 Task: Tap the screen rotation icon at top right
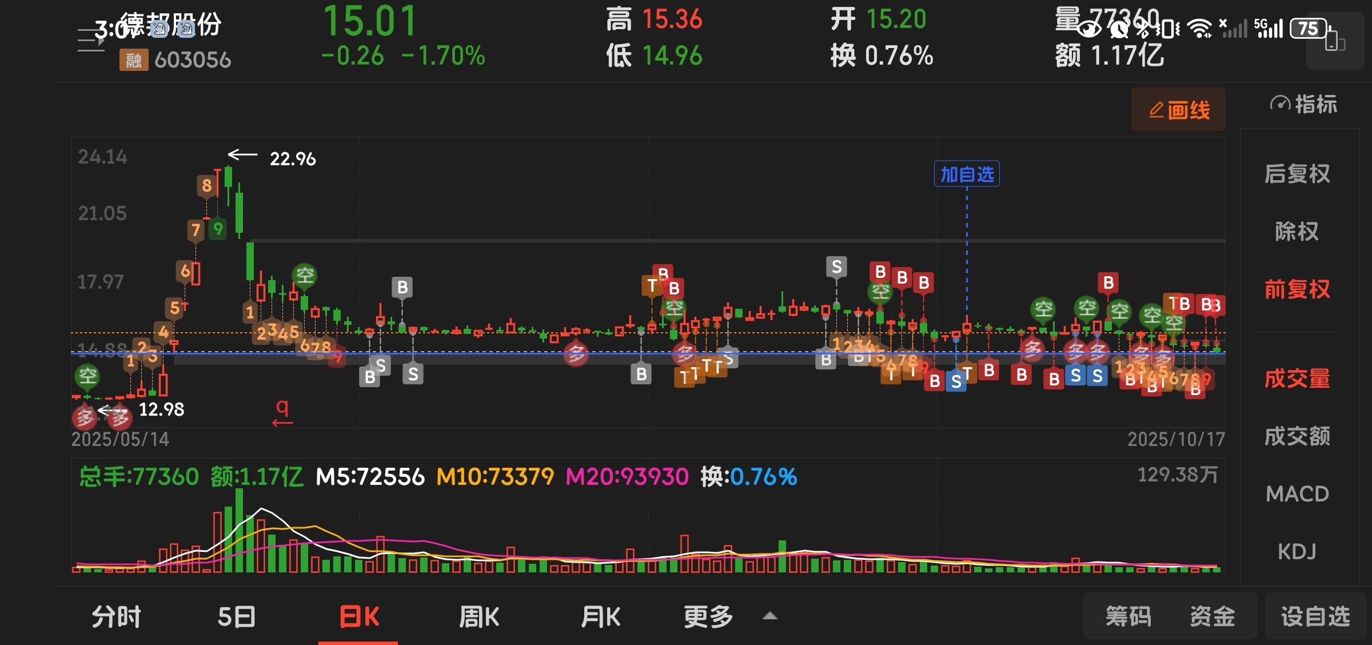1335,42
